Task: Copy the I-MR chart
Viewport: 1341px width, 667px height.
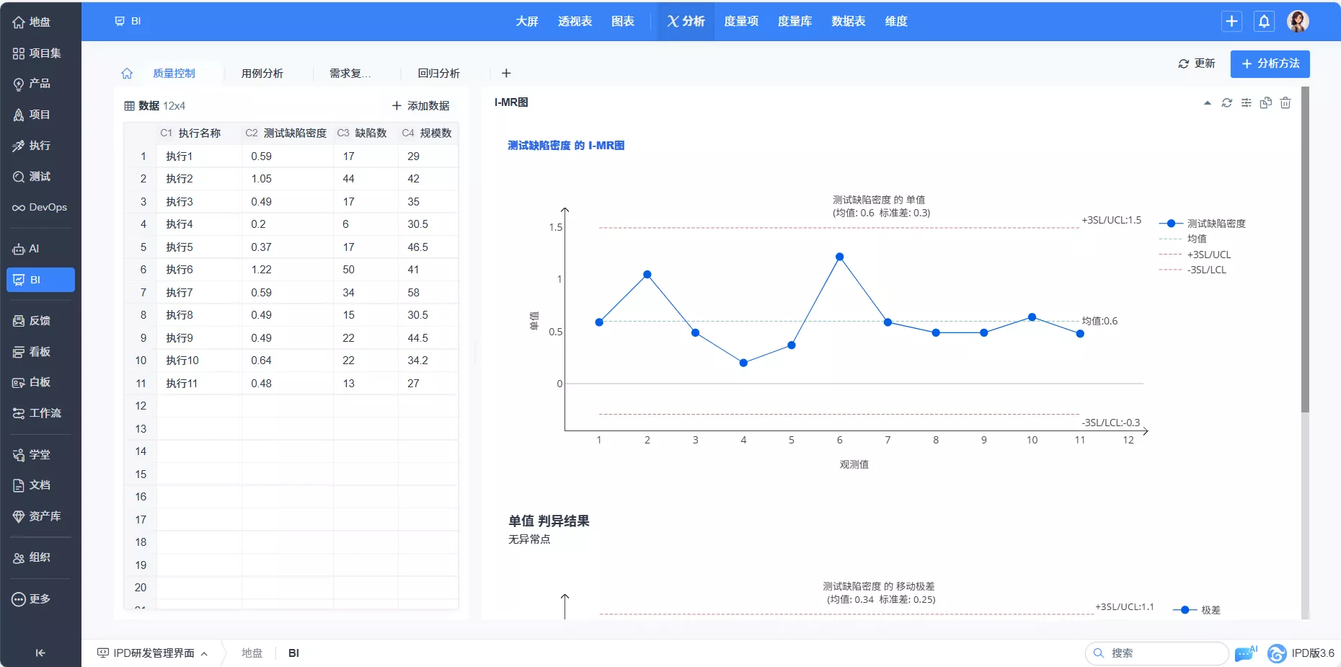Action: 1265,103
